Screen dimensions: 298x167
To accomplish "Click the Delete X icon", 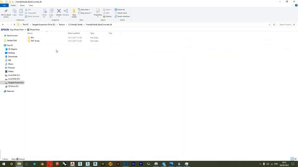I will [x=59, y=11].
